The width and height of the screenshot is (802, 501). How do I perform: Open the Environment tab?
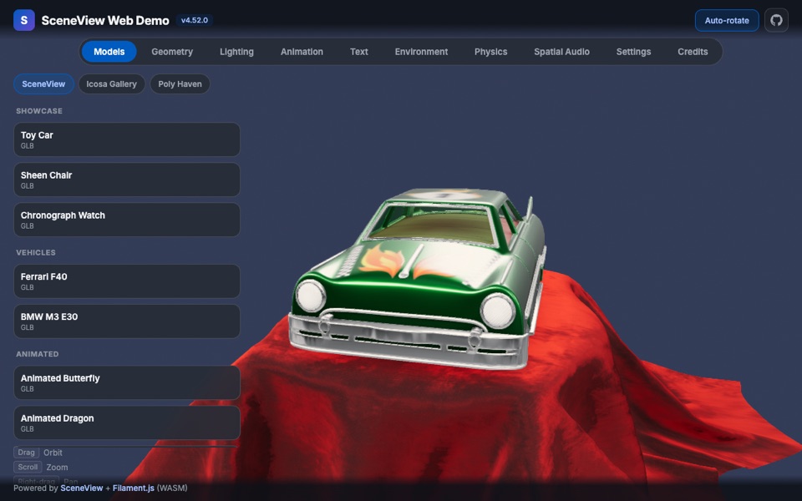click(421, 52)
